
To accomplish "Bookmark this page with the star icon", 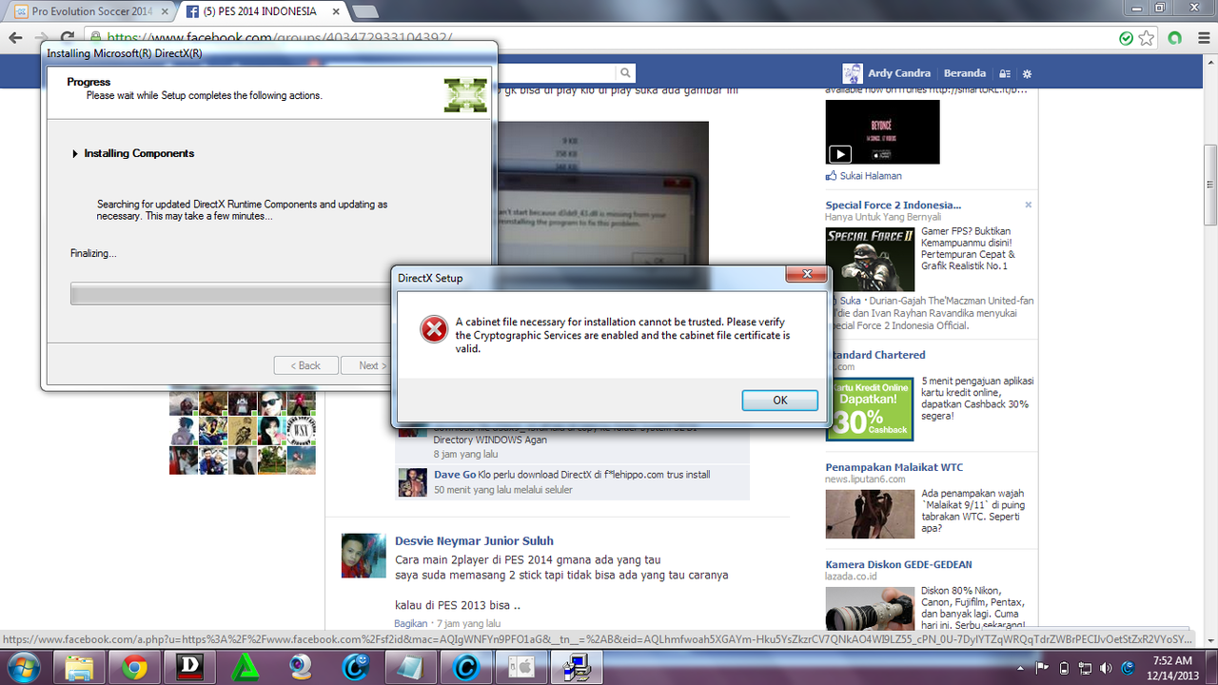I will pos(1147,39).
